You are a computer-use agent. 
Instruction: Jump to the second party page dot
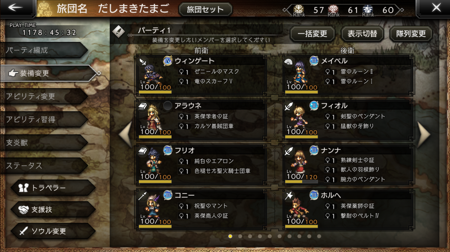pos(240,236)
